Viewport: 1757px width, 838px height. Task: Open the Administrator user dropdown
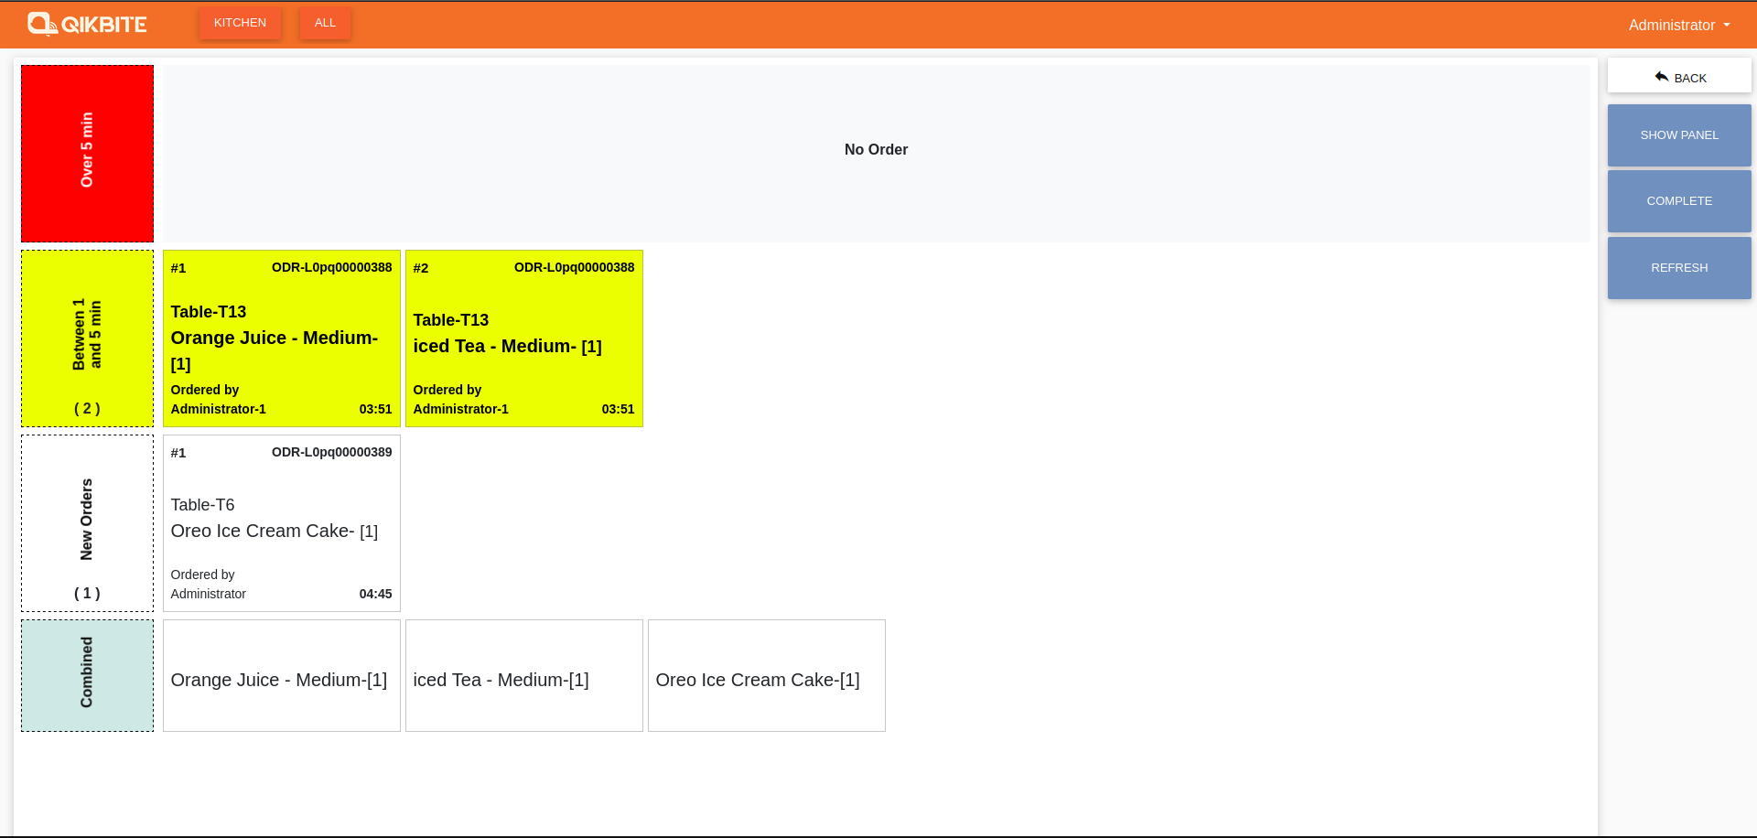1678,25
